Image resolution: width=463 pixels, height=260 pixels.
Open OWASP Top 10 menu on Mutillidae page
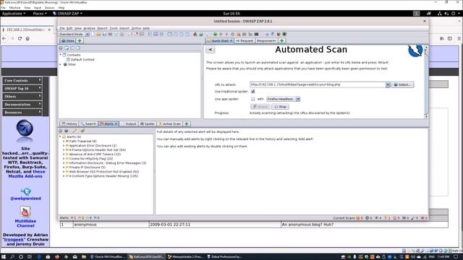click(22, 88)
